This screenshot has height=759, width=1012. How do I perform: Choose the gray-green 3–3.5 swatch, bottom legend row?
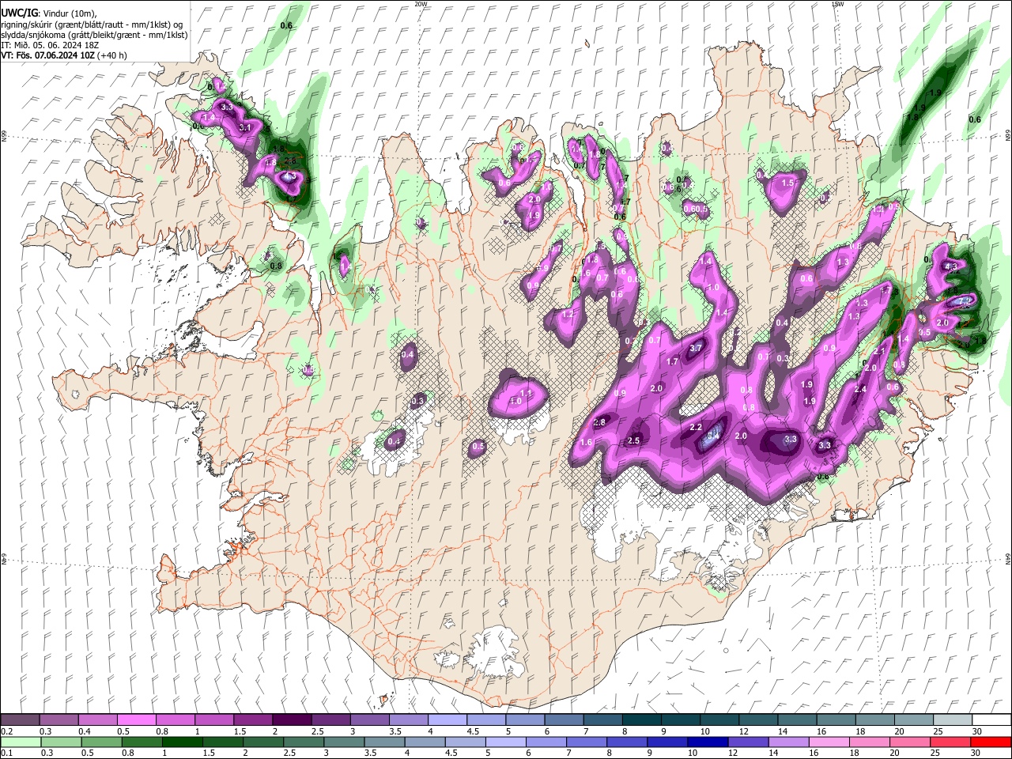[x=343, y=742]
